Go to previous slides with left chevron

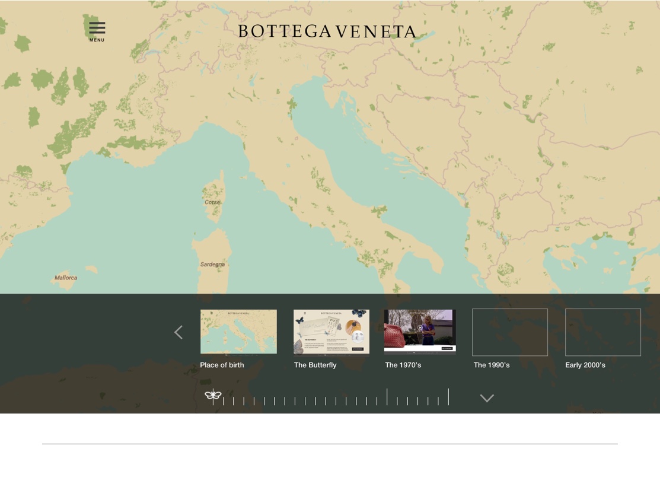coord(178,332)
